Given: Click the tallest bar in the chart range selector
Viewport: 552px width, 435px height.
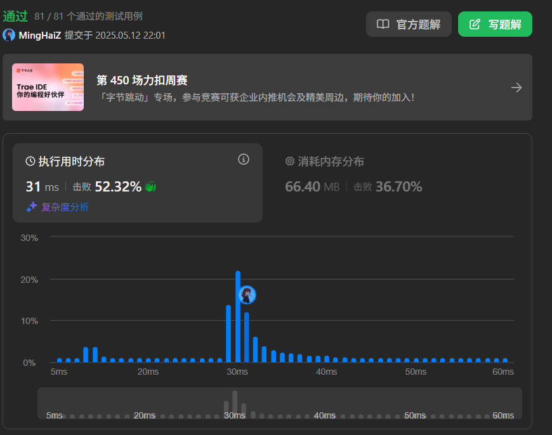Looking at the screenshot, I should 235,405.
